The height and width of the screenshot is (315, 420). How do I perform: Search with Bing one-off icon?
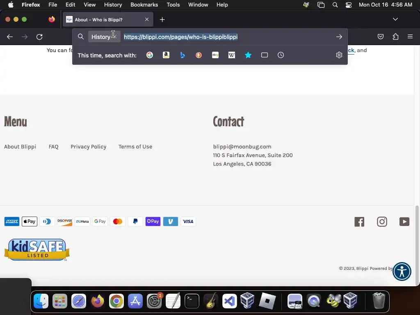183,55
